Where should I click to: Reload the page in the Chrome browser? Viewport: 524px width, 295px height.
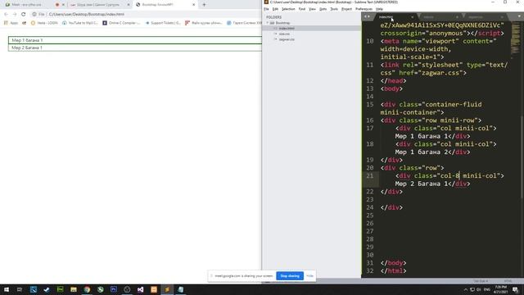point(24,14)
